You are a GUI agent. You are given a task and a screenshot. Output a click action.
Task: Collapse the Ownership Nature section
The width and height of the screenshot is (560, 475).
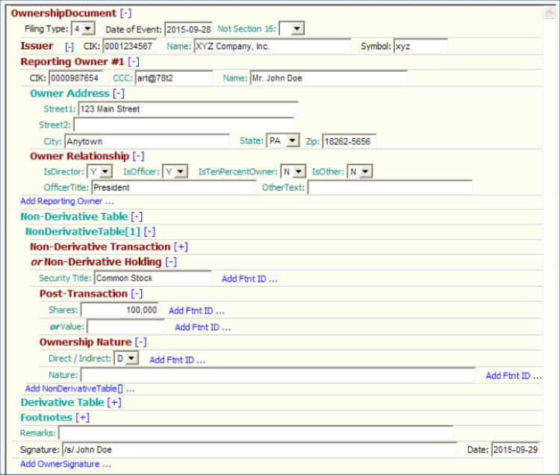pyautogui.click(x=140, y=342)
